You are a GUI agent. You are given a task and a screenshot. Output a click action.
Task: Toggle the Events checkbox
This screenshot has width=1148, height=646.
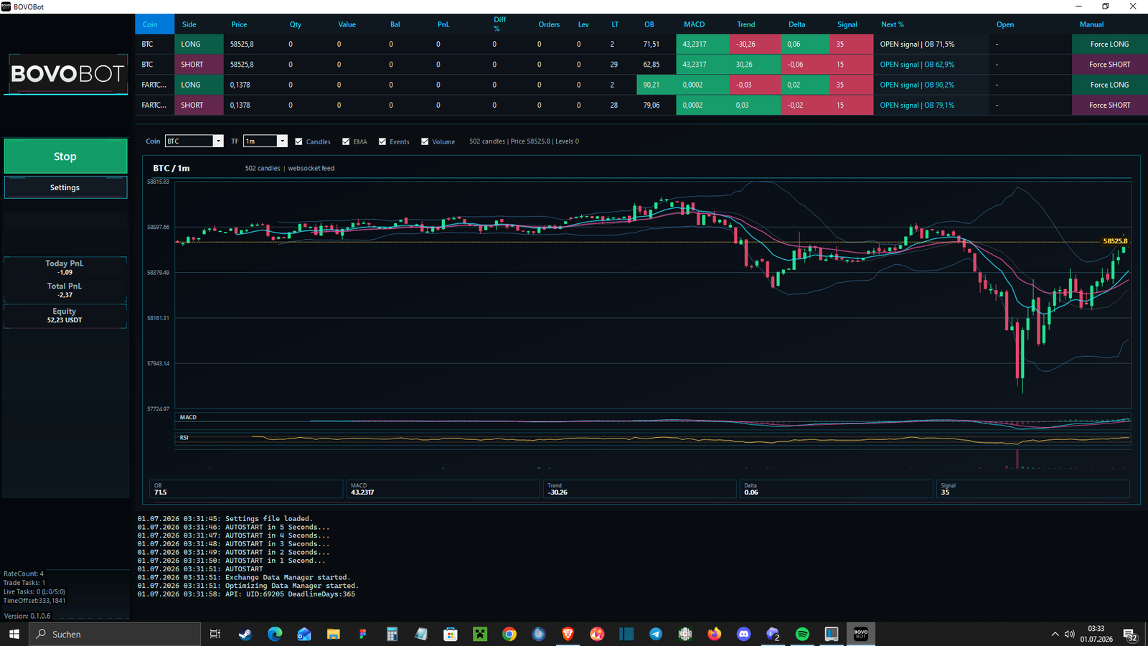click(382, 141)
